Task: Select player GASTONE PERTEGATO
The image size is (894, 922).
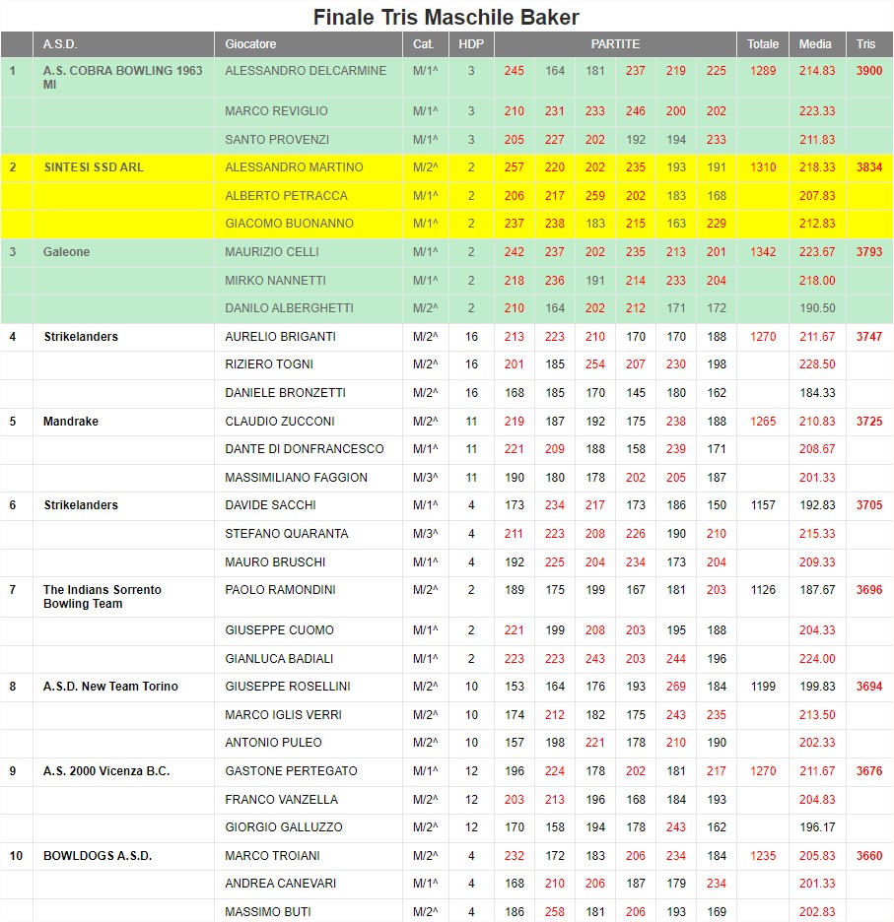Action: tap(291, 771)
